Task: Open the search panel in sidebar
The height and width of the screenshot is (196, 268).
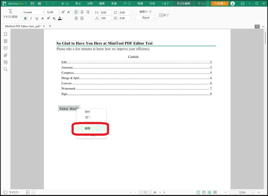Action: 5,69
